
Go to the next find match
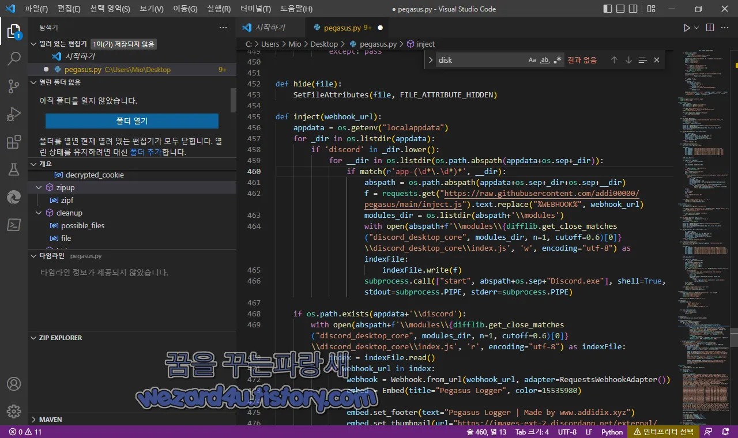[x=628, y=60]
